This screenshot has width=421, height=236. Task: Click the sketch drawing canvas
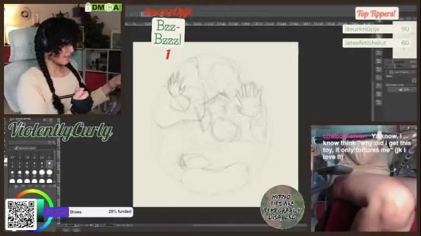[x=215, y=124]
